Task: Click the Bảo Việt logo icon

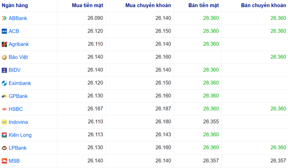Action: (4, 57)
